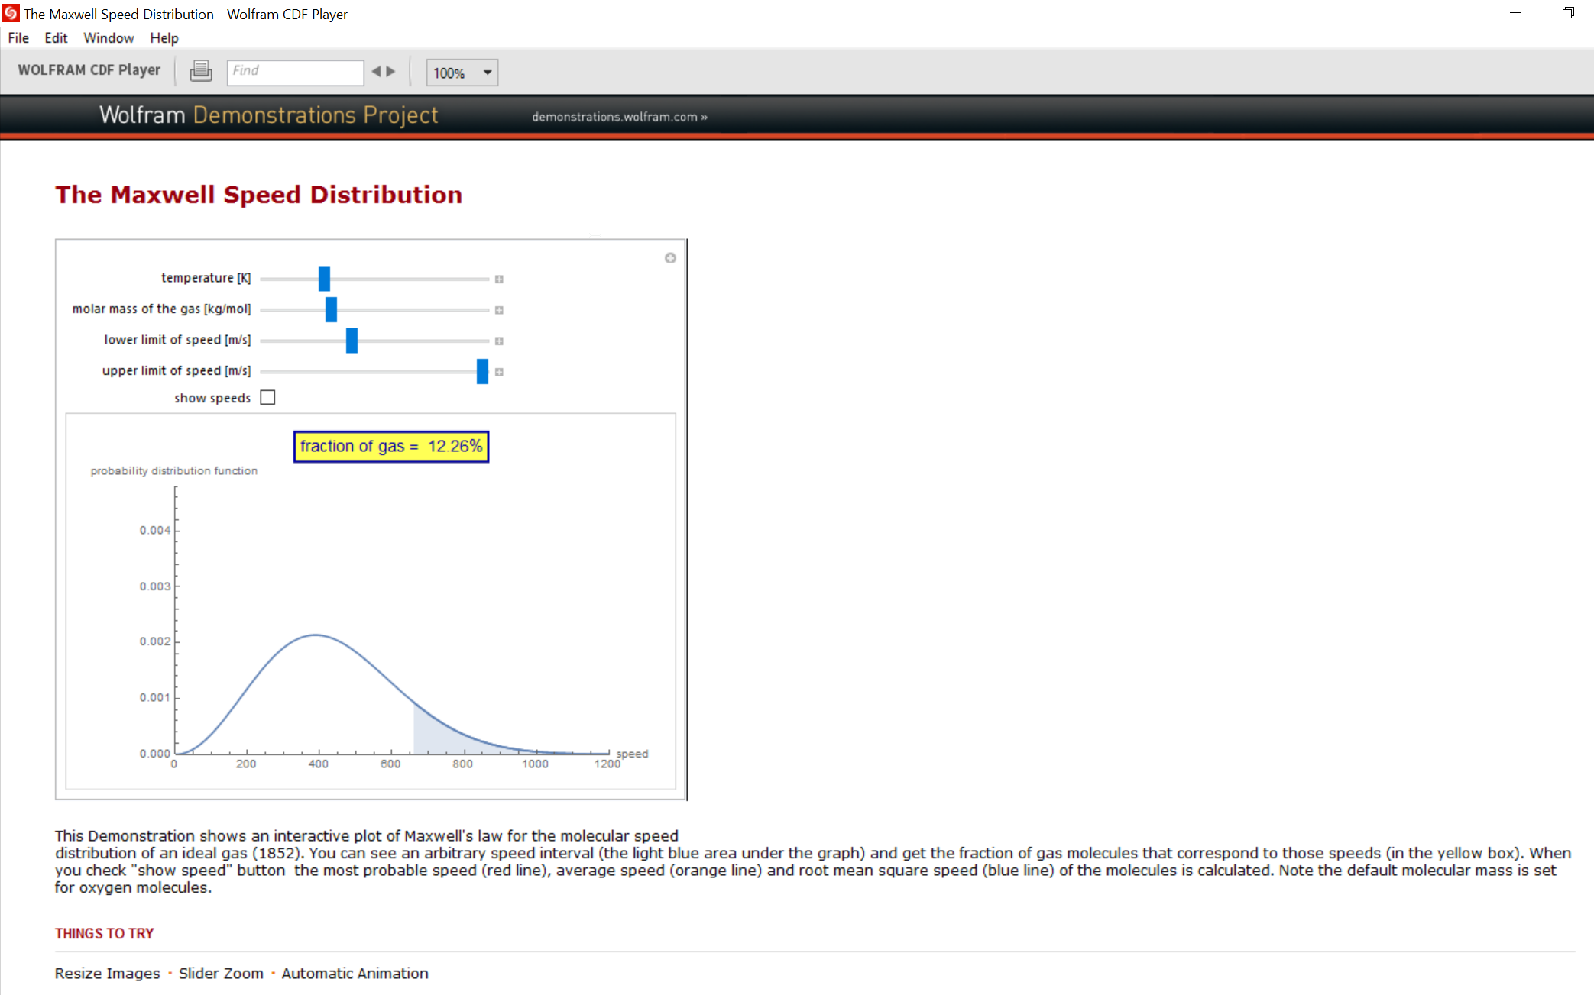Image resolution: width=1594 pixels, height=995 pixels.
Task: Adjust the temperature slider handle
Action: point(324,279)
